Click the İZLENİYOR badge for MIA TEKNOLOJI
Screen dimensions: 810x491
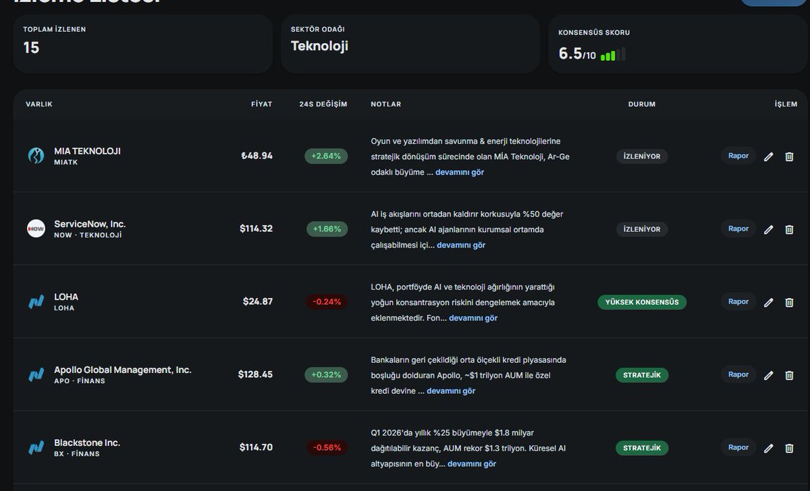click(x=642, y=156)
